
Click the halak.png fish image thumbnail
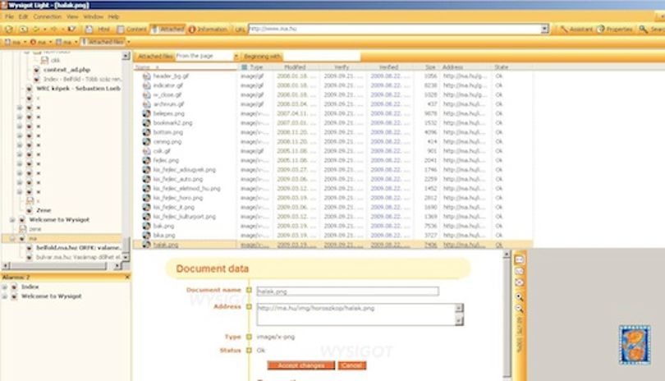click(x=635, y=345)
